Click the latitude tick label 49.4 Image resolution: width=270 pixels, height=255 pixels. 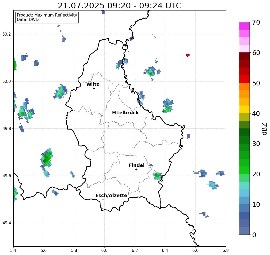tap(6, 223)
